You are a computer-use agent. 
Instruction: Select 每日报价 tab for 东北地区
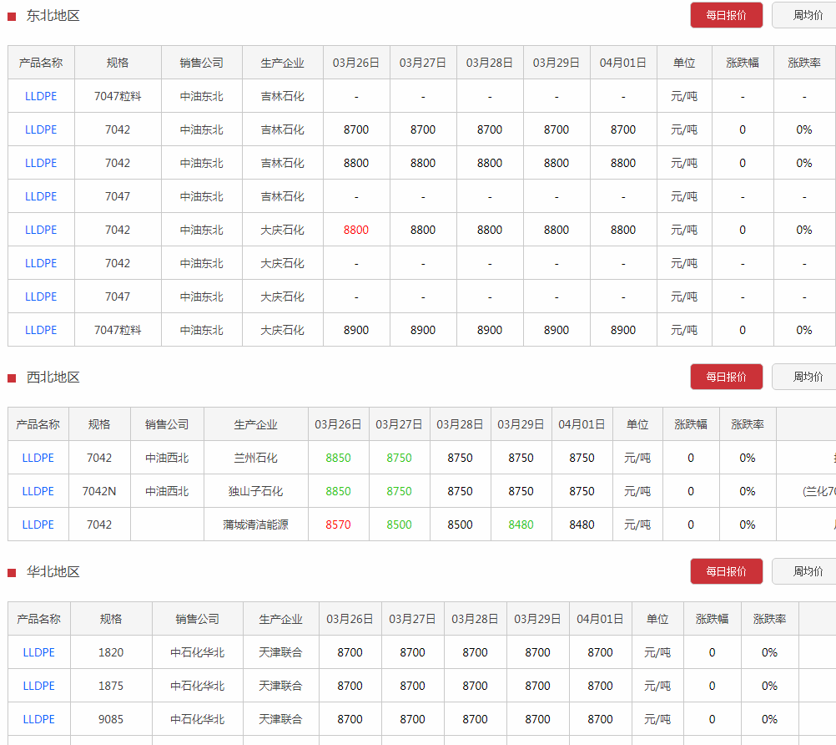click(726, 16)
